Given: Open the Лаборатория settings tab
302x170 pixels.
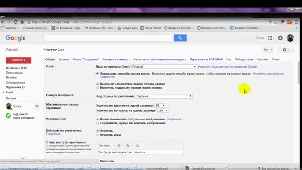Looking at the screenshot, I should 244,59.
